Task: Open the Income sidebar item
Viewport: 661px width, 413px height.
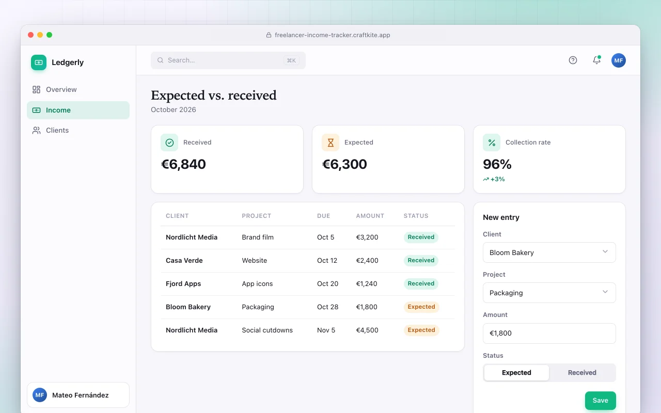Action: (78, 110)
